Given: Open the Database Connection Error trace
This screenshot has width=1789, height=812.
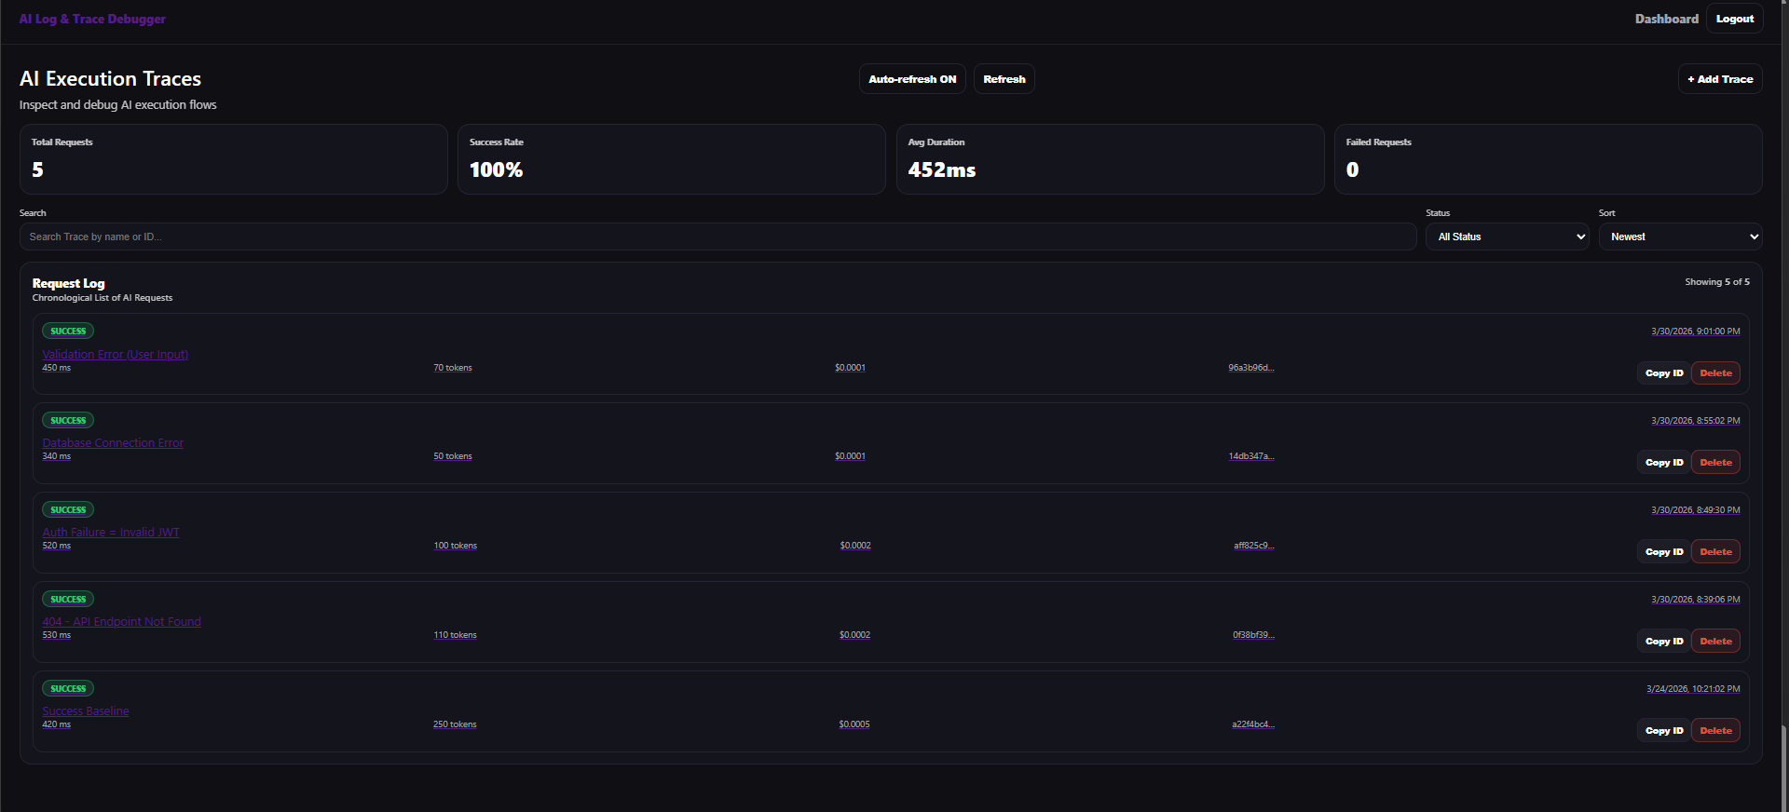Looking at the screenshot, I should click(113, 442).
